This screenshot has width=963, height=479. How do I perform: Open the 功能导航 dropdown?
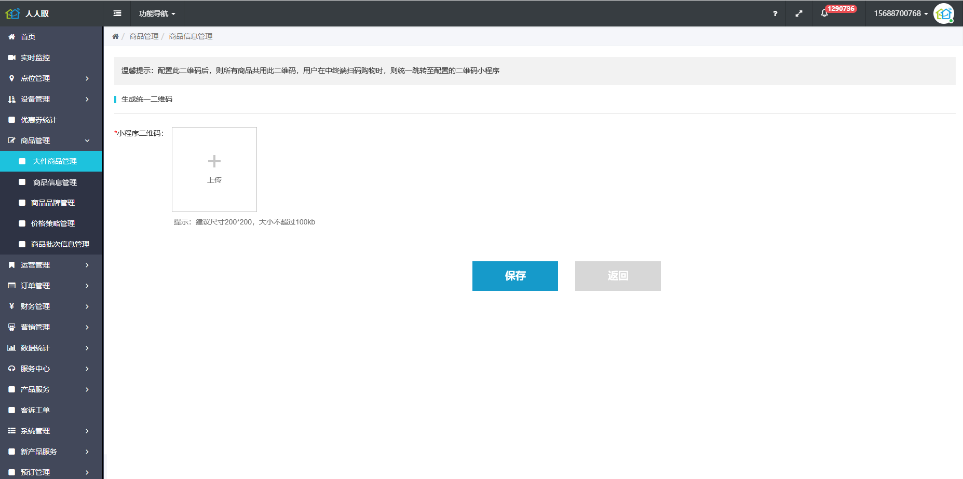tap(157, 13)
